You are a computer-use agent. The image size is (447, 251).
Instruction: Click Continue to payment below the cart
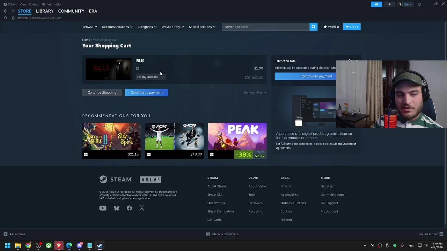coord(147,92)
